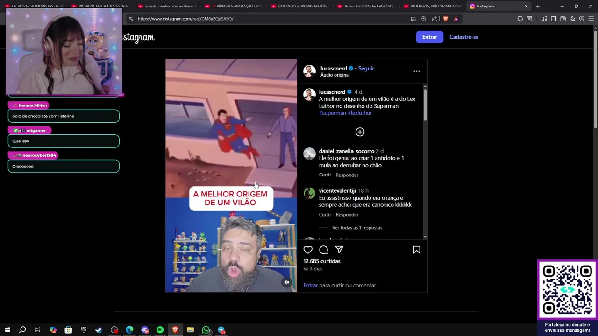
Task: Open the Brave Wallet icon
Action: [x=563, y=19]
